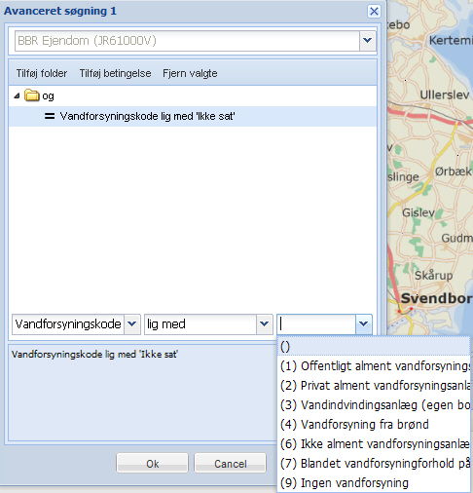This screenshot has height=493, width=473.
Task: Click the BBR Ejendom (JR61000V) combo field
Action: tap(187, 41)
